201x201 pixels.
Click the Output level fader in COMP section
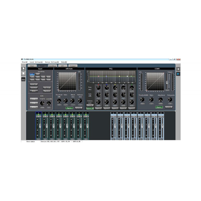tap(167, 82)
